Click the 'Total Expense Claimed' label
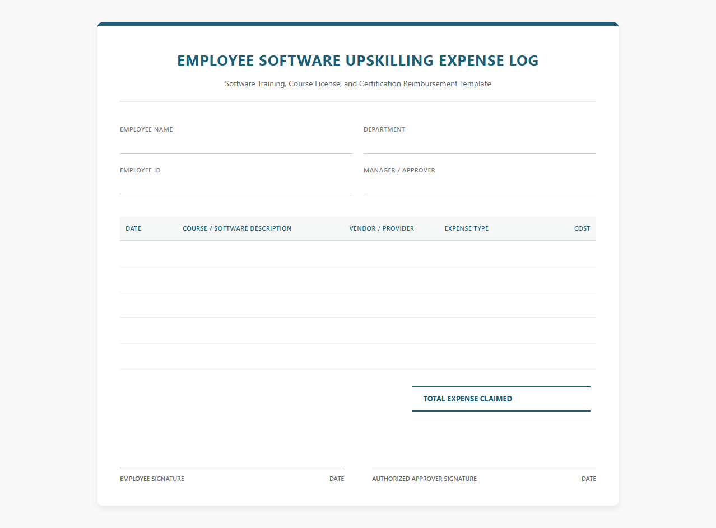The image size is (716, 528). [x=467, y=399]
